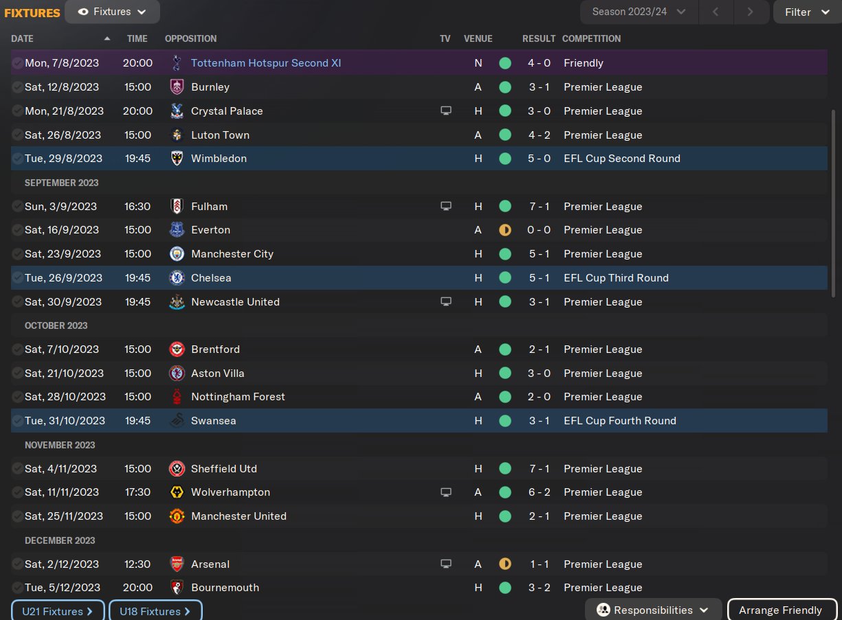Click the green win indicator for Fulham match
842x620 pixels.
point(505,207)
